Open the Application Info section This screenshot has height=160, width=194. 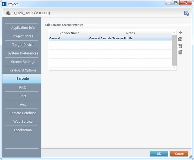[x=23, y=28]
